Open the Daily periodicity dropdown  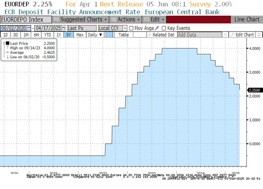(x=95, y=35)
